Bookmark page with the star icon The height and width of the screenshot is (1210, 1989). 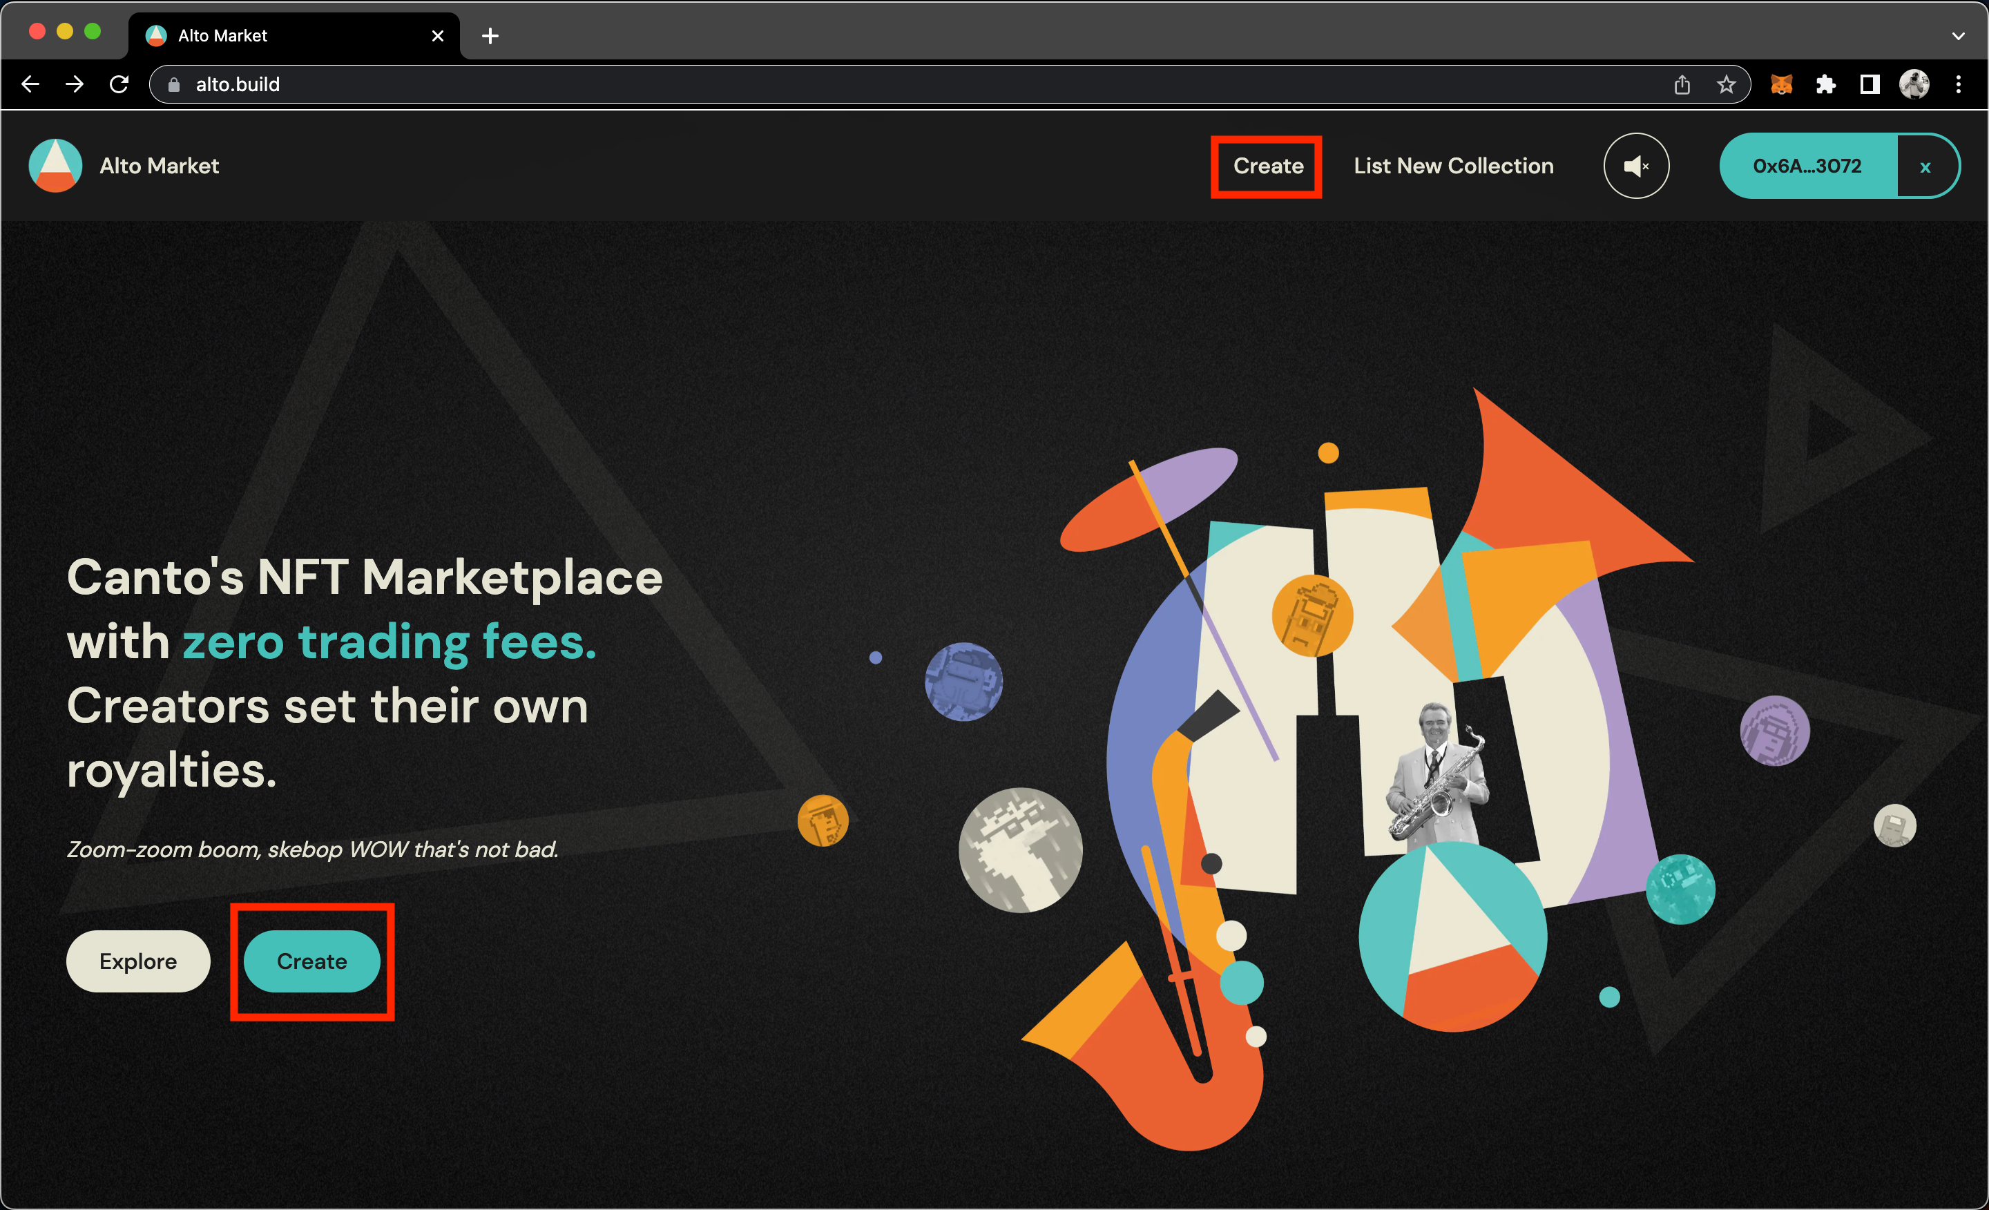[1726, 84]
